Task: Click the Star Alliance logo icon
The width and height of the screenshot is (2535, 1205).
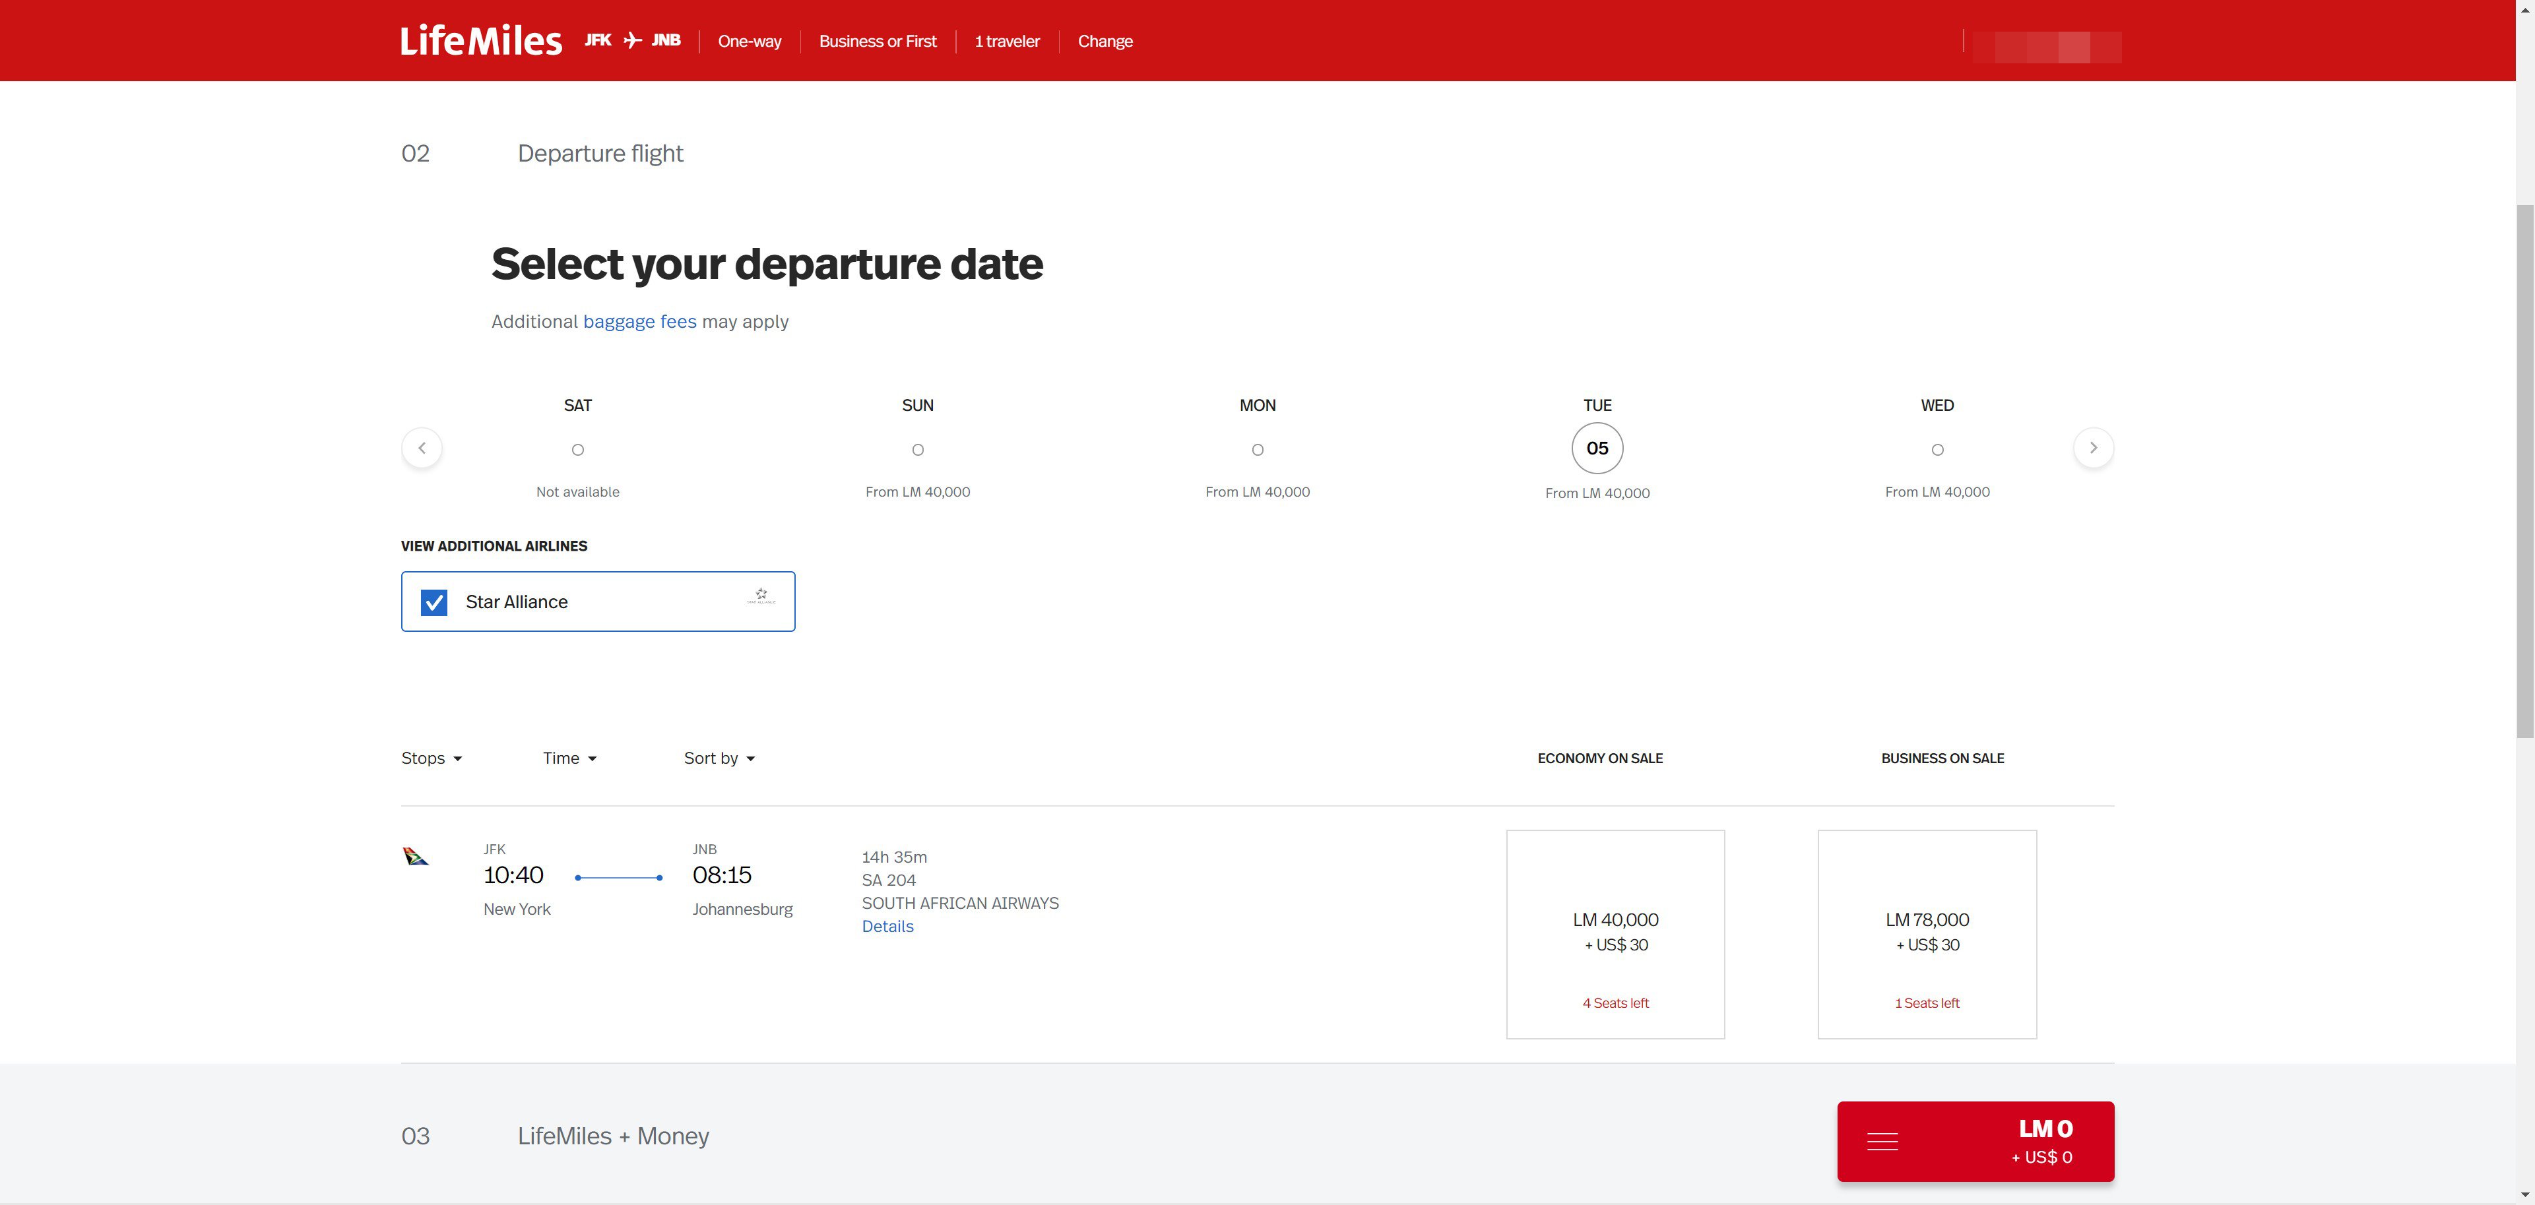Action: [761, 596]
